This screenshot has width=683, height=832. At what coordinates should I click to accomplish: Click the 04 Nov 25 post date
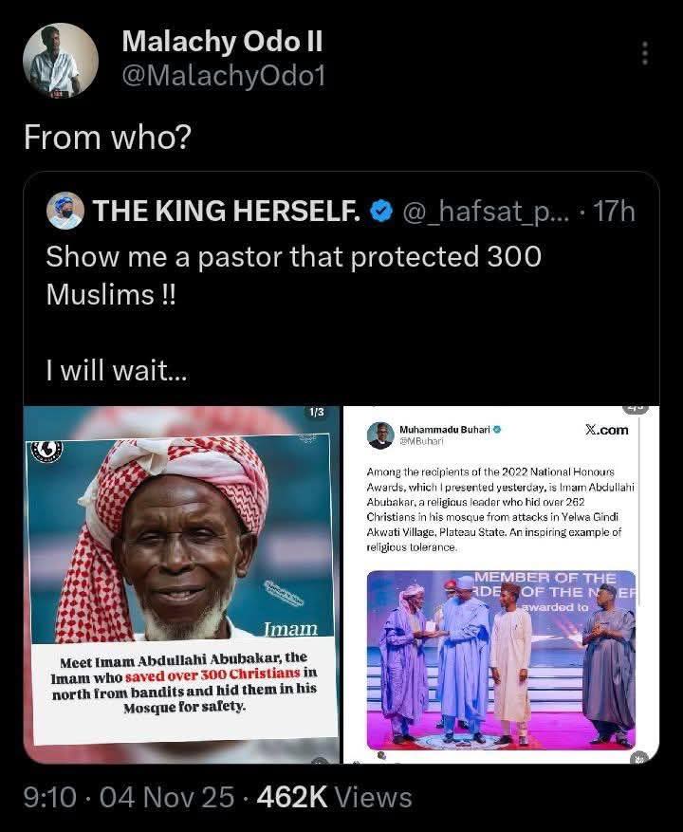point(165,797)
